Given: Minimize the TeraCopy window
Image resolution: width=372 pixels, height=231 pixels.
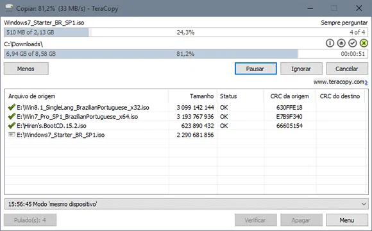Looking at the screenshot, I should point(310,8).
